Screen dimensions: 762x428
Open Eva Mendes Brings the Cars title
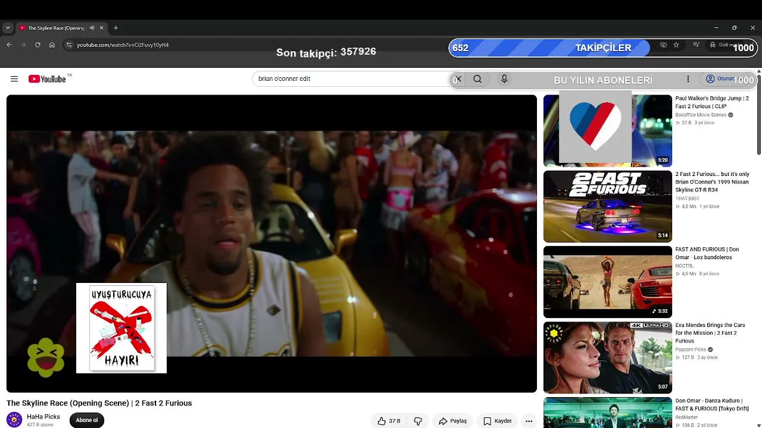(710, 333)
